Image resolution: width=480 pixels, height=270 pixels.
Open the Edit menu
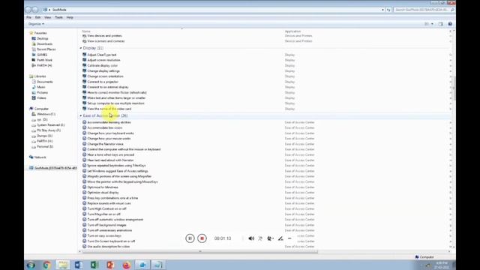point(37,17)
